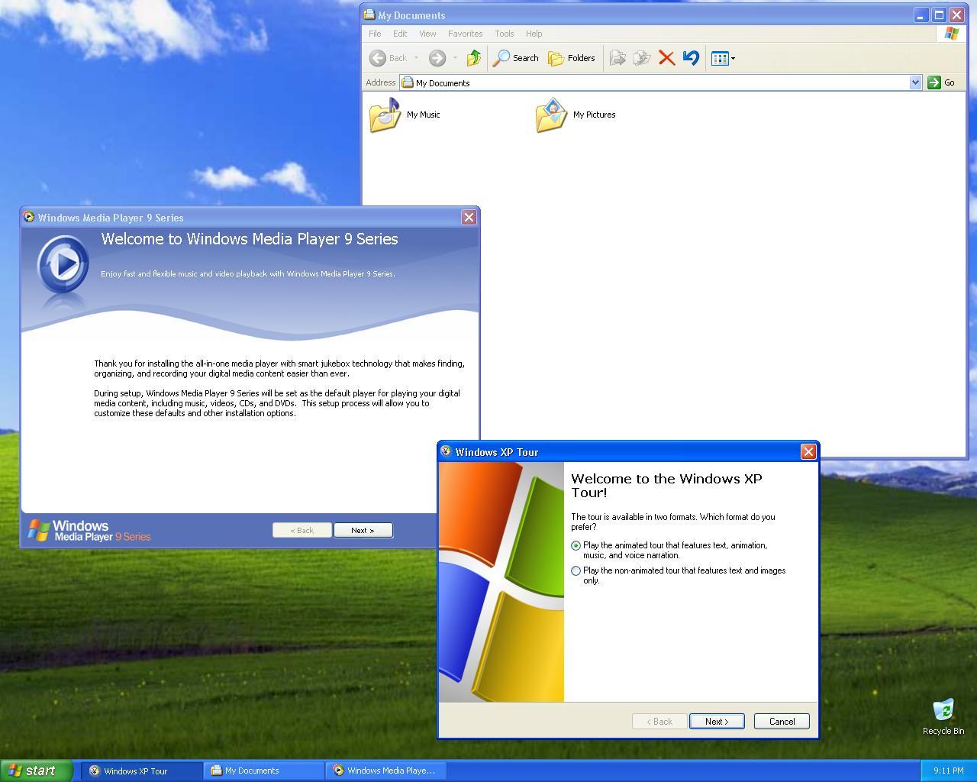The height and width of the screenshot is (782, 977).
Task: Switch to My Documents taskbar button
Action: coord(264,771)
